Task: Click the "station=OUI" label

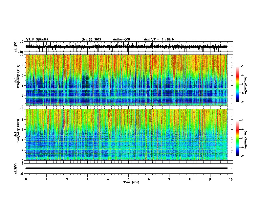Action: [x=121, y=39]
